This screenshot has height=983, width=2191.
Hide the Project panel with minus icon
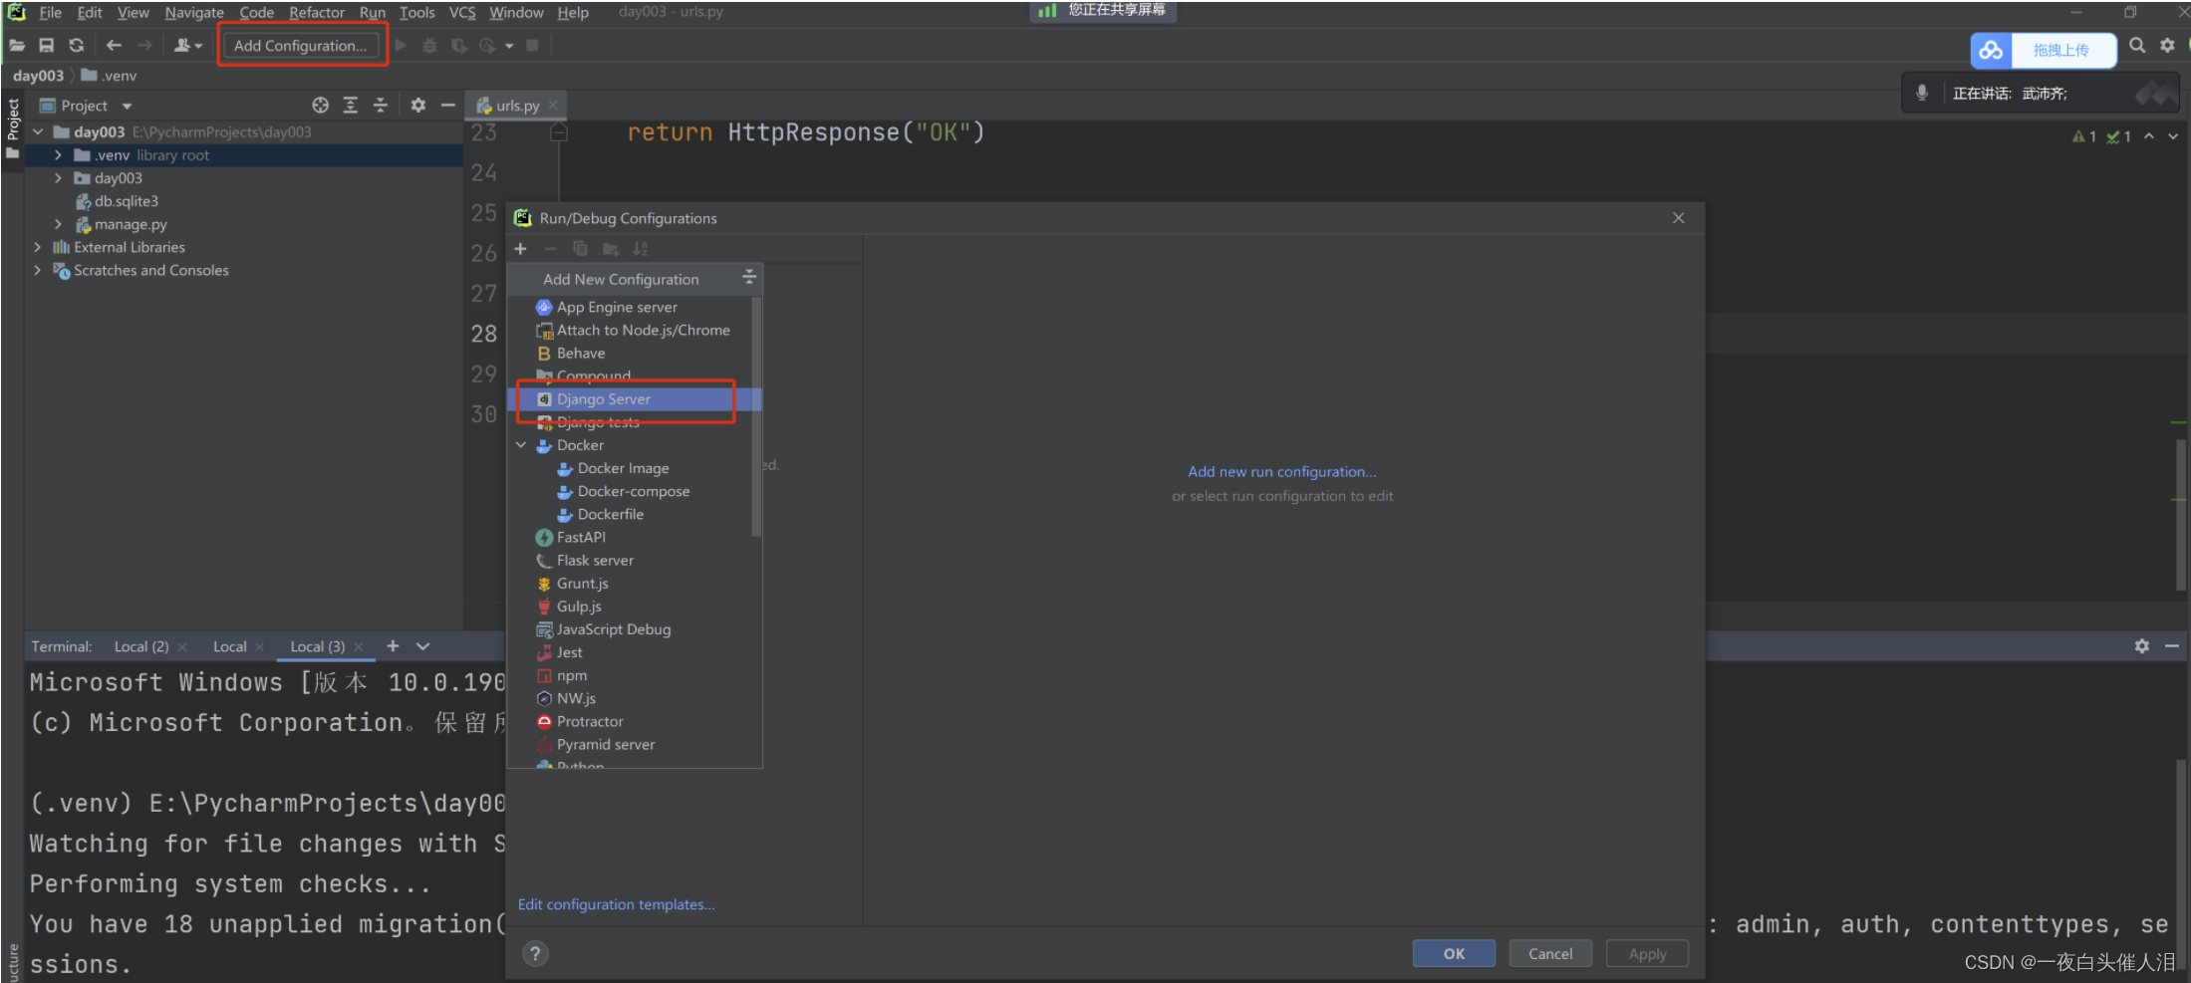448,106
